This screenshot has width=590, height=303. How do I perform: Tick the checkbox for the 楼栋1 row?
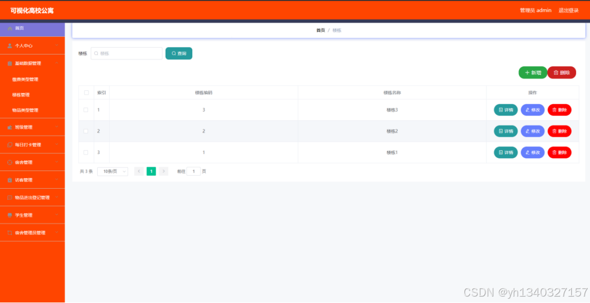tap(86, 152)
